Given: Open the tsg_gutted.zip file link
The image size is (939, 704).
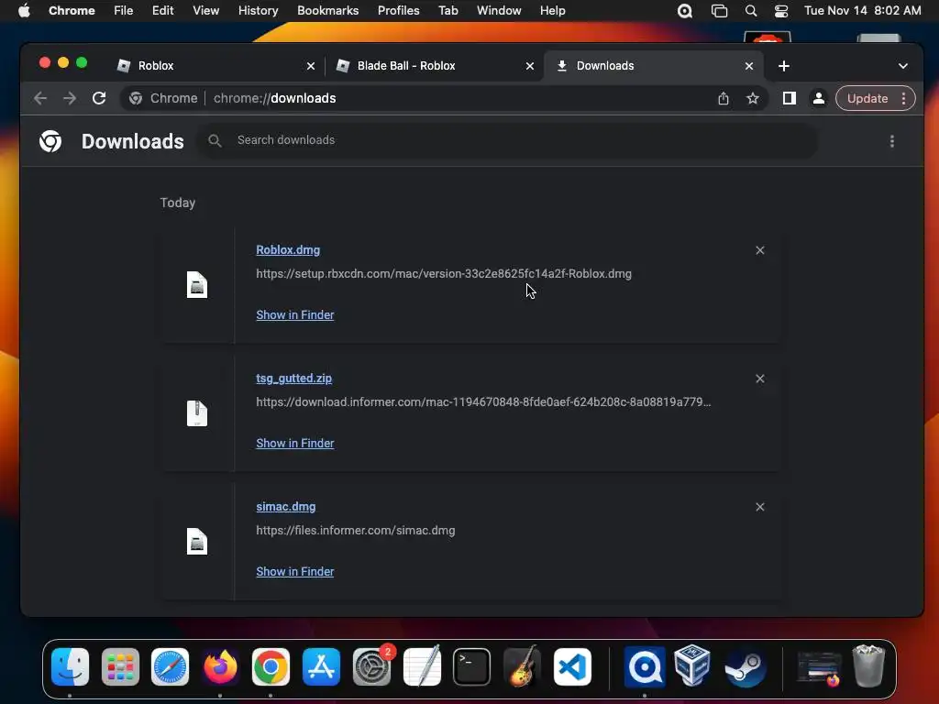Looking at the screenshot, I should coord(294,379).
